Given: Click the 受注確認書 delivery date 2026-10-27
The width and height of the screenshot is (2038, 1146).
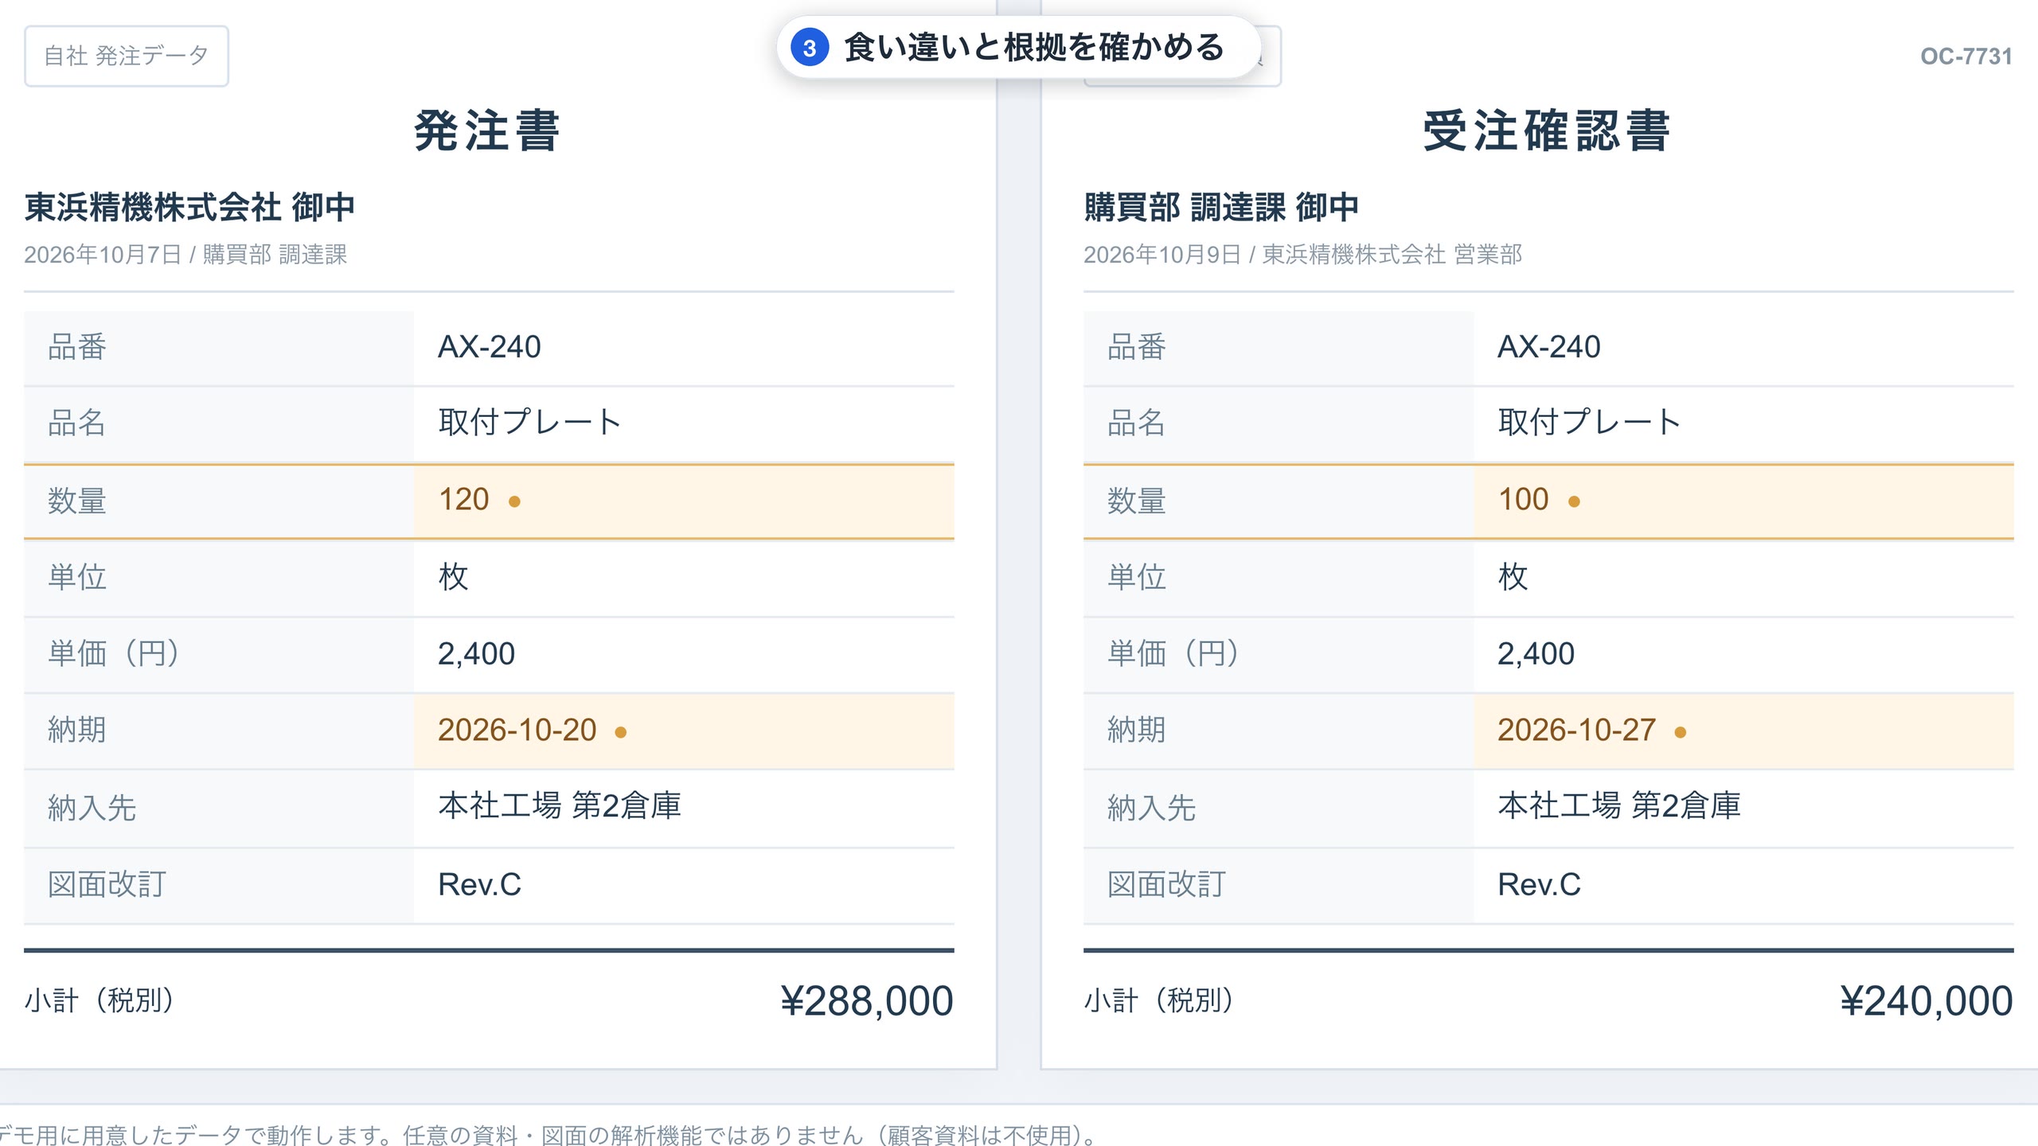Looking at the screenshot, I should click(1577, 730).
